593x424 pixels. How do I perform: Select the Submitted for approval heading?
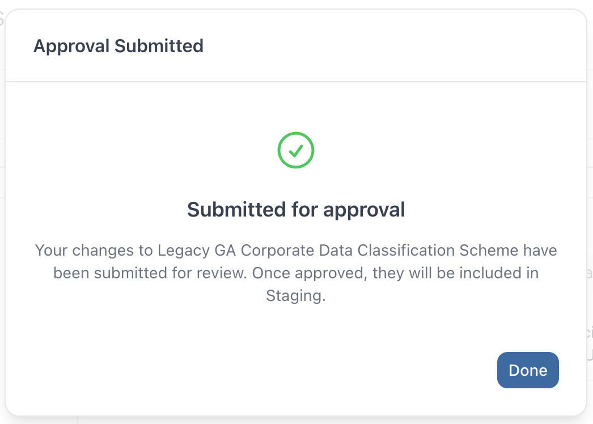[295, 209]
